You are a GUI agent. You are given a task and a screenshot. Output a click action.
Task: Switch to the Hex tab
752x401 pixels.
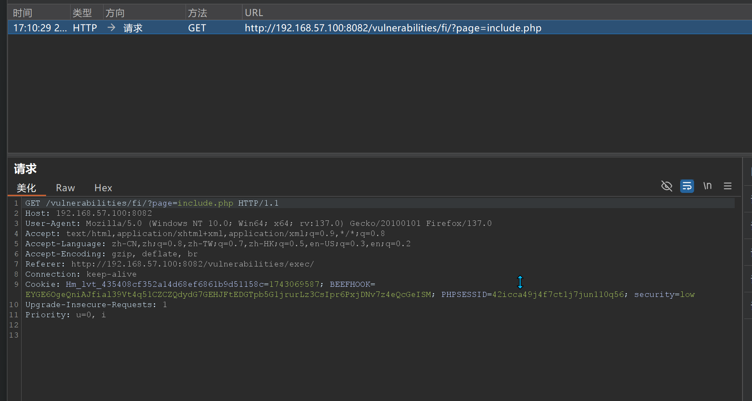click(103, 188)
